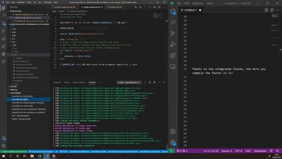Click split editor icon in left window toolbar

[159, 7]
